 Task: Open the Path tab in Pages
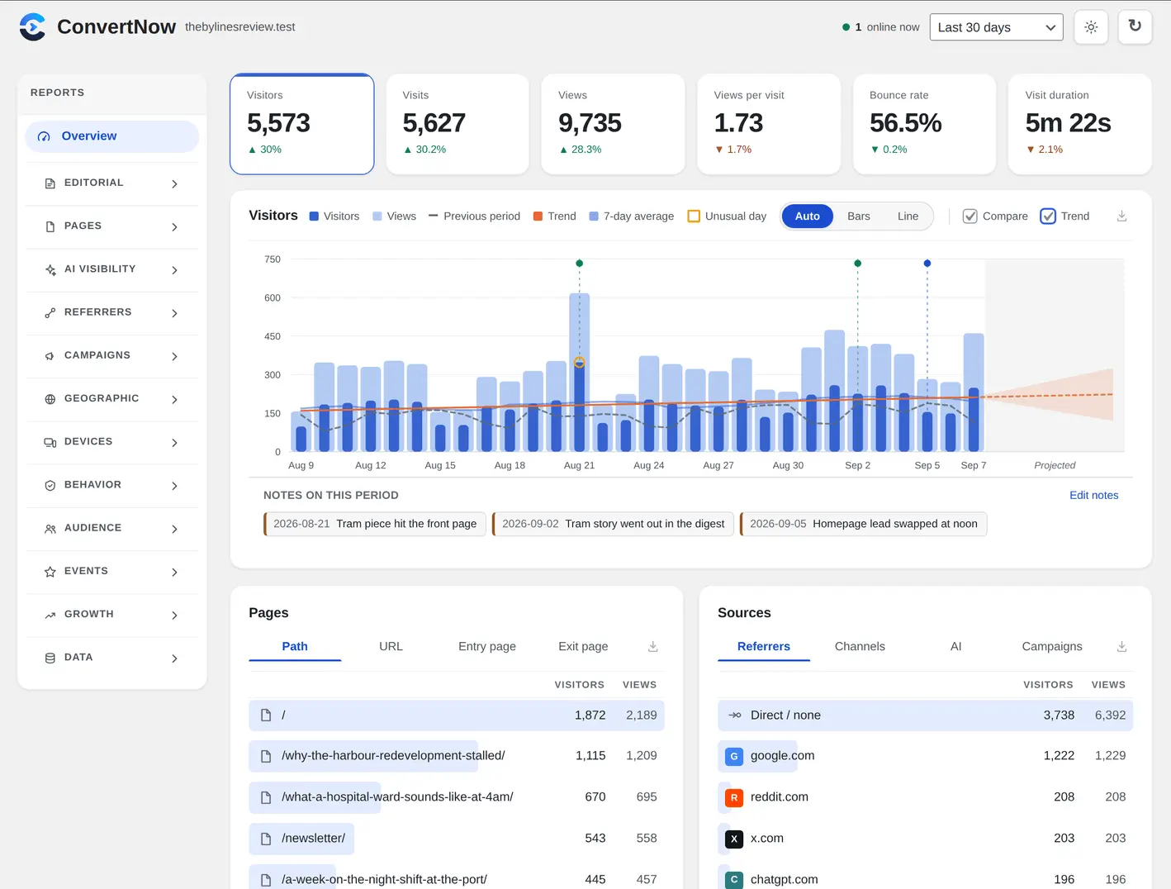click(x=295, y=647)
